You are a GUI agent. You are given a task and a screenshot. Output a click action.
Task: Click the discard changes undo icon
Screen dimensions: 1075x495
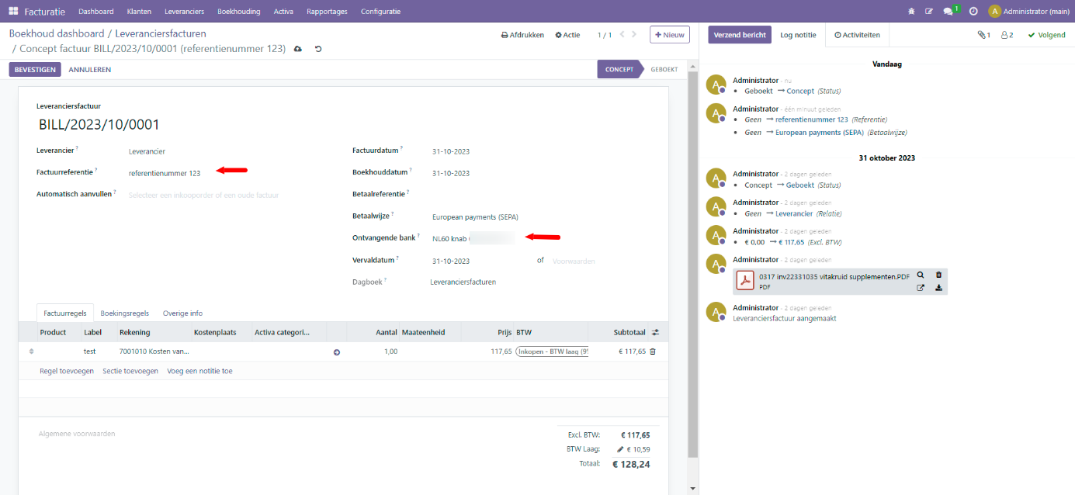(x=318, y=49)
